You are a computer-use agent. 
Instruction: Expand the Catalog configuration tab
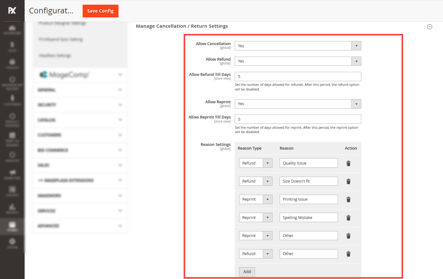pyautogui.click(x=80, y=120)
